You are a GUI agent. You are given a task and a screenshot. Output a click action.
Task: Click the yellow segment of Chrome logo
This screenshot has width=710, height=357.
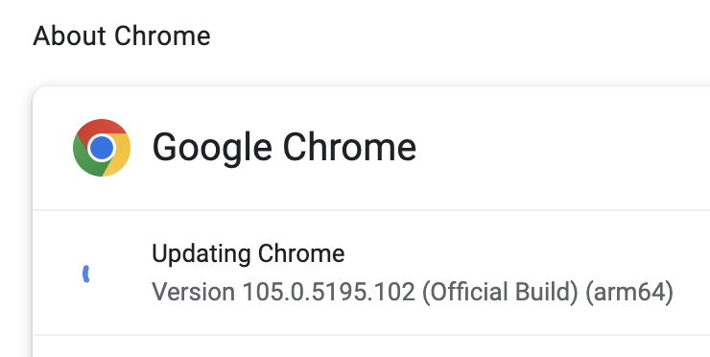click(x=118, y=155)
